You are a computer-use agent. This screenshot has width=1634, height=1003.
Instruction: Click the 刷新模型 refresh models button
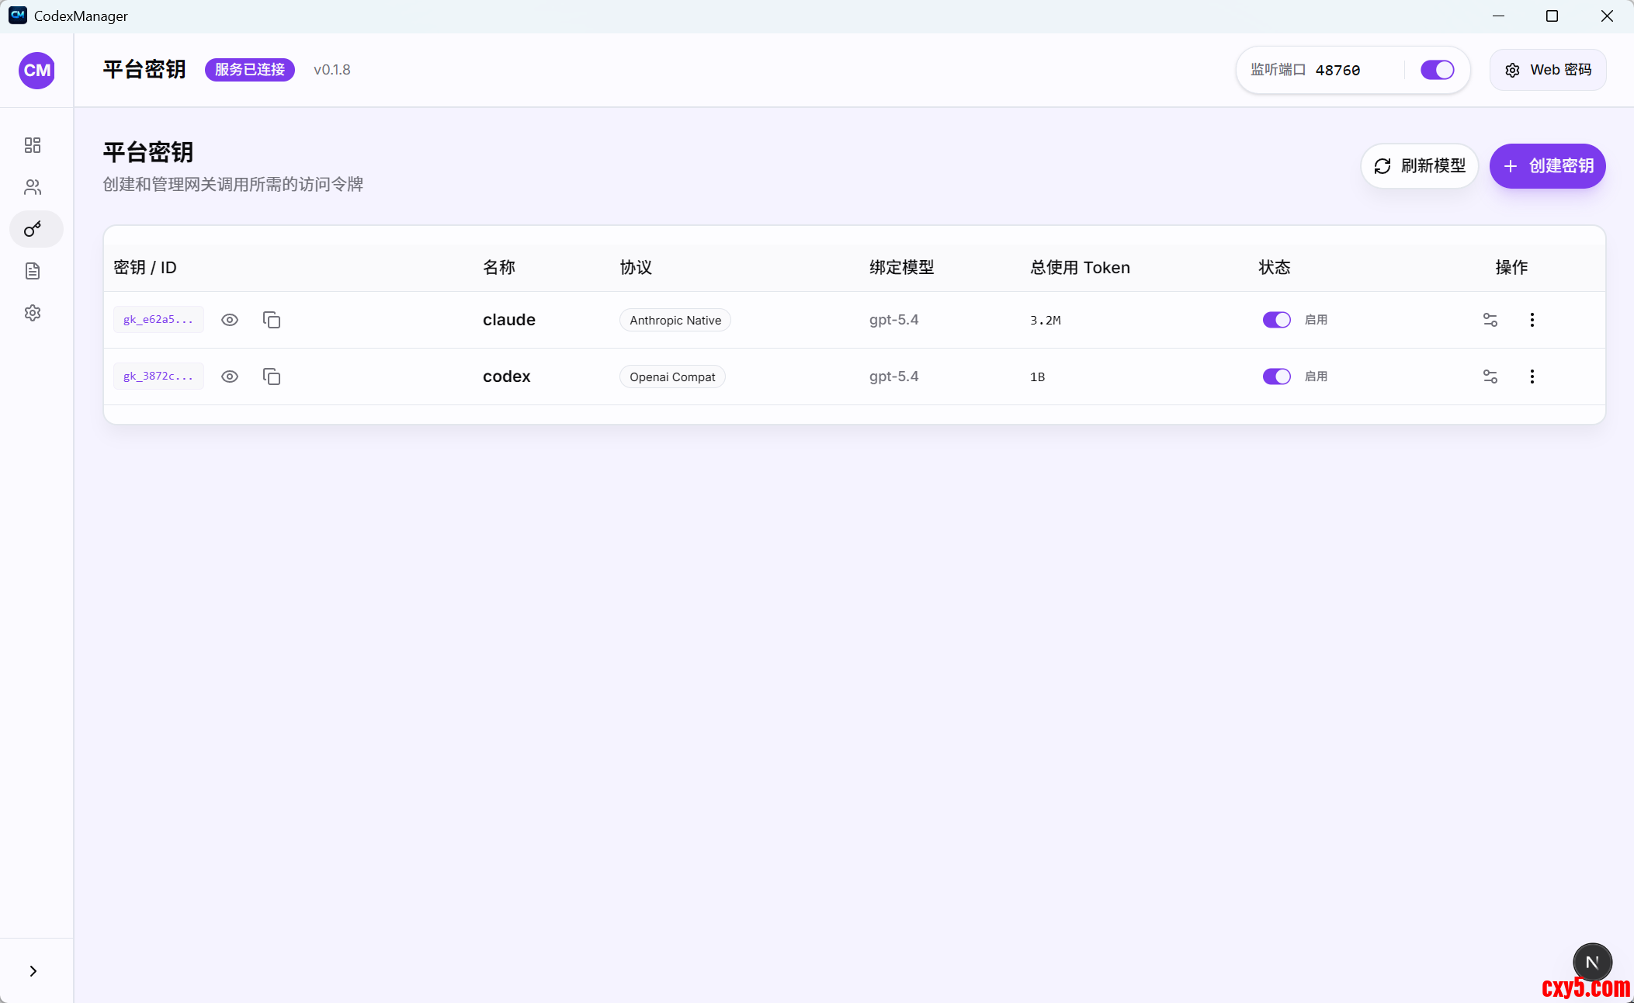(x=1419, y=166)
